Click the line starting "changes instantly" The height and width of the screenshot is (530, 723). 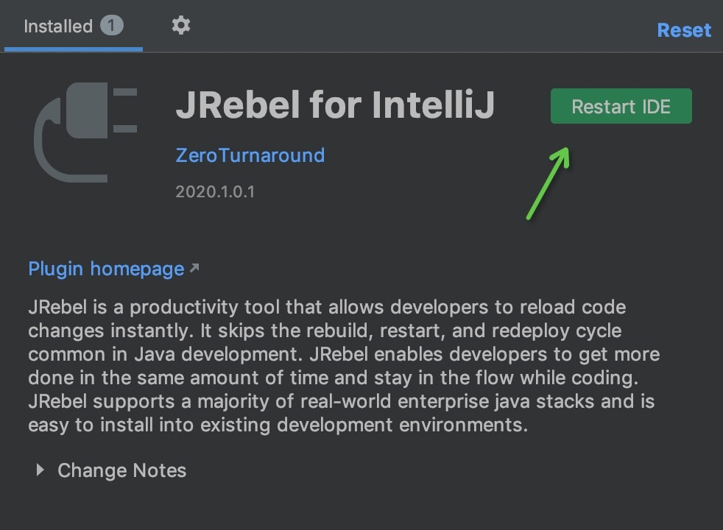(x=325, y=331)
